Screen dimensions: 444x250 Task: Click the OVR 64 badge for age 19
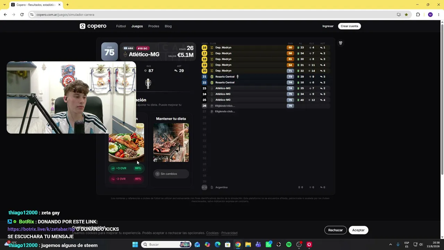290,65
